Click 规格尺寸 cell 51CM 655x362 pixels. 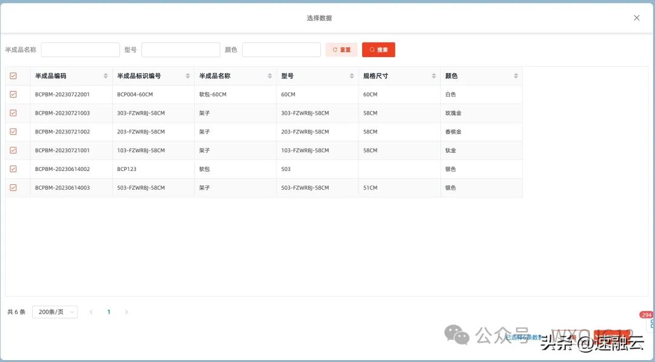click(370, 187)
